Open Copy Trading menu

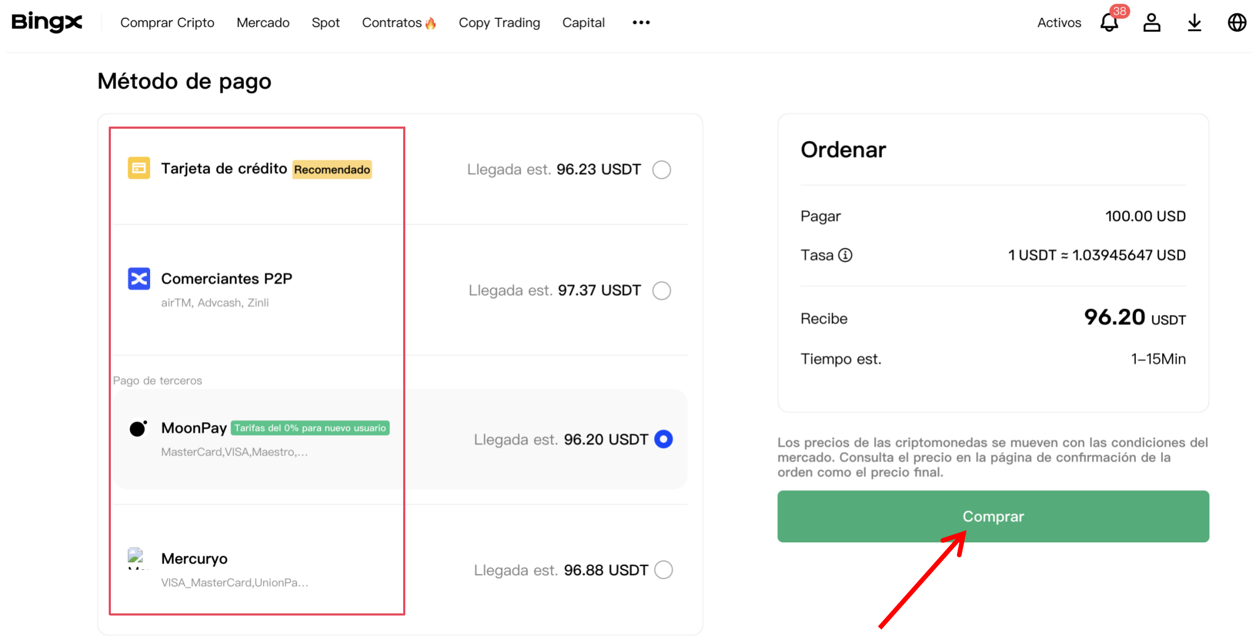(500, 23)
